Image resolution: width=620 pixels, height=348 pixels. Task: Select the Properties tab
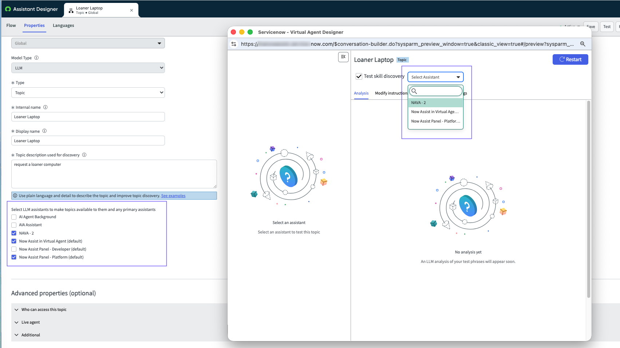tap(34, 25)
